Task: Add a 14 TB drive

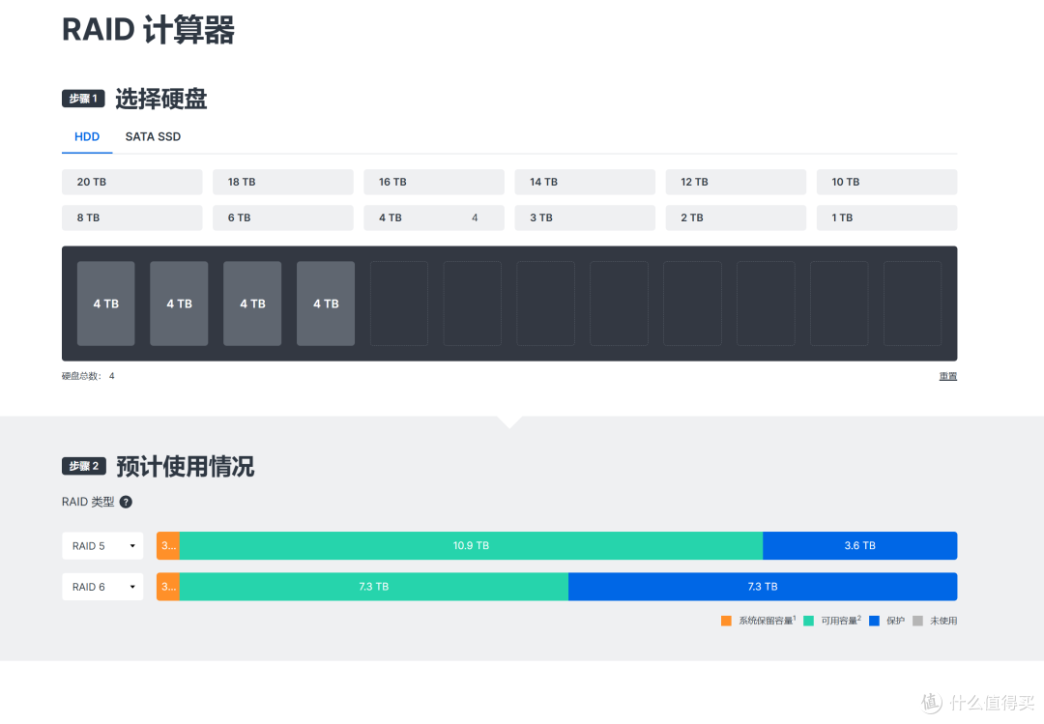Action: tap(585, 182)
